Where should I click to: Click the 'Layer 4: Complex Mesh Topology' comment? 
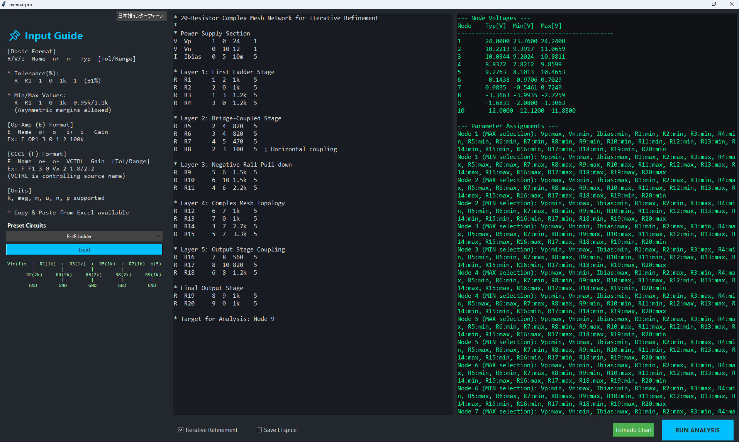tap(229, 203)
